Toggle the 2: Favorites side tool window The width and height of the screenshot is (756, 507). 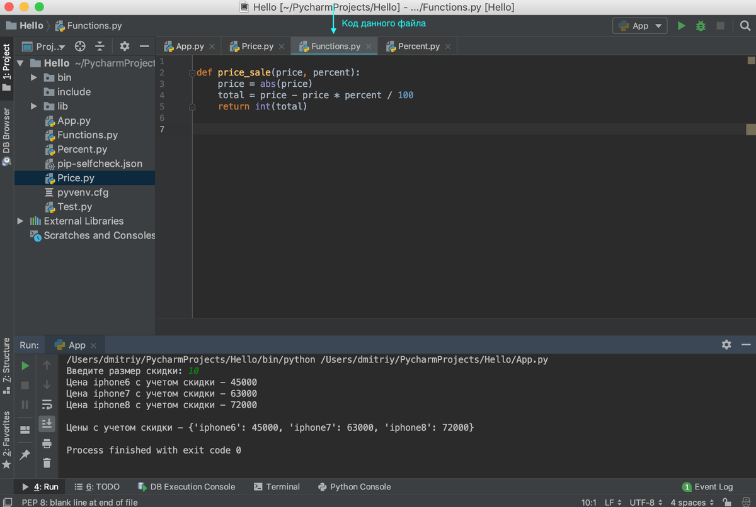6,440
